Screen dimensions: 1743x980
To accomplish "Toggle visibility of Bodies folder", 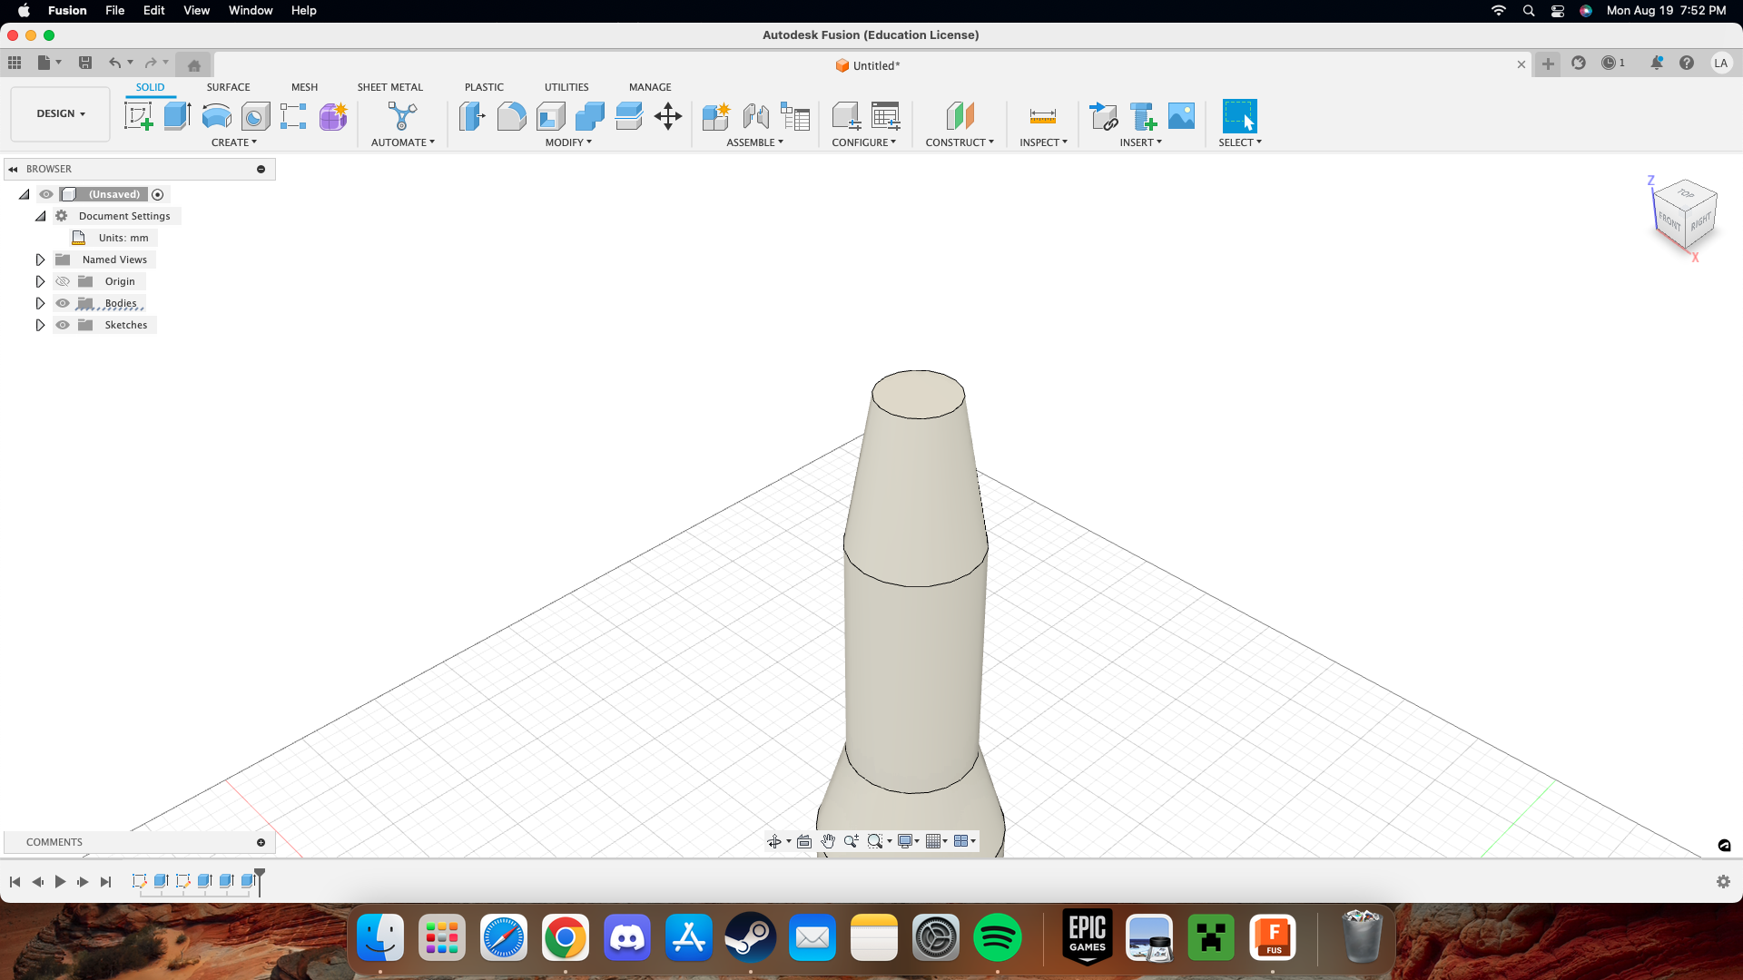I will click(64, 303).
